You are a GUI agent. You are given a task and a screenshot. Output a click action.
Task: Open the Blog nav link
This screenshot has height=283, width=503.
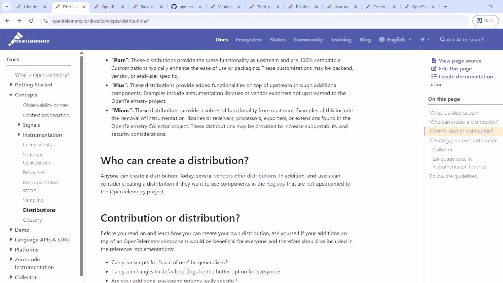365,40
